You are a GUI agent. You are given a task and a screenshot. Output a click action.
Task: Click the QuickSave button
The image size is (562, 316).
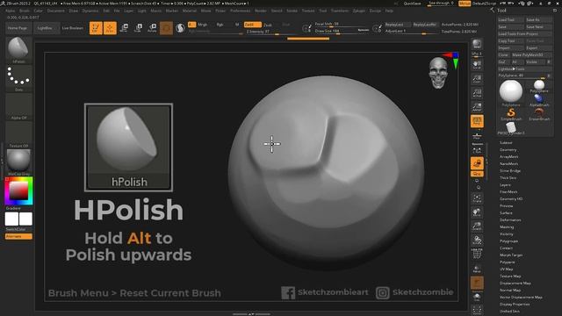[412, 4]
